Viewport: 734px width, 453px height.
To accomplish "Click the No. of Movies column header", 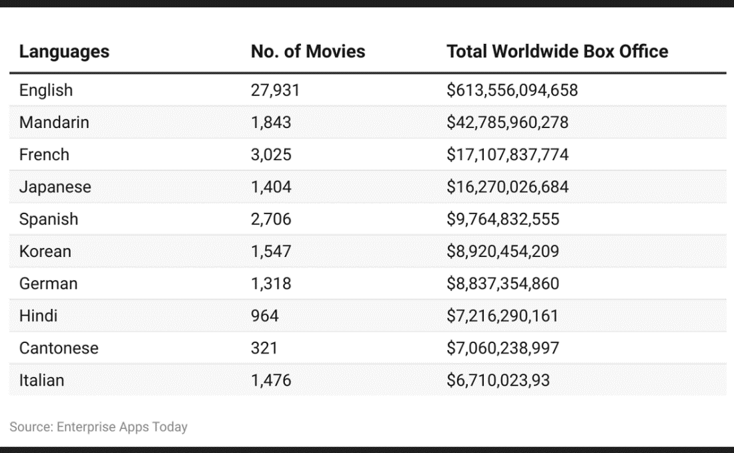I will 308,52.
